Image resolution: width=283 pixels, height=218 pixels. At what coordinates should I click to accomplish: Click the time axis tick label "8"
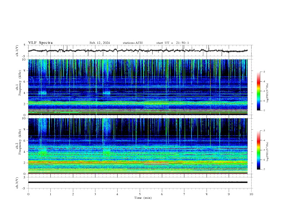pos(207,194)
